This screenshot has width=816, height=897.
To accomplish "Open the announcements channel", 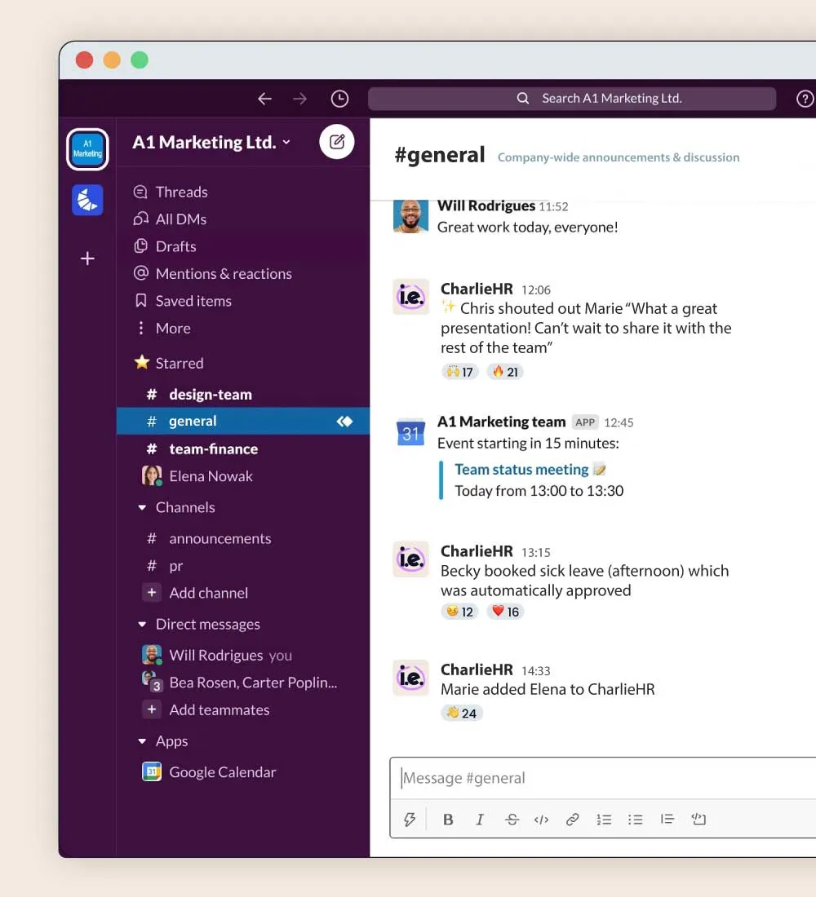I will click(243, 538).
